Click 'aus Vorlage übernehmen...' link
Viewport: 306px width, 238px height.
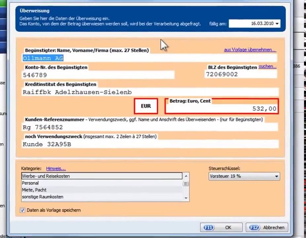250,50
